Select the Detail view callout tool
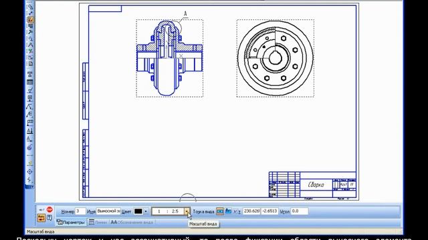 [x=30, y=147]
